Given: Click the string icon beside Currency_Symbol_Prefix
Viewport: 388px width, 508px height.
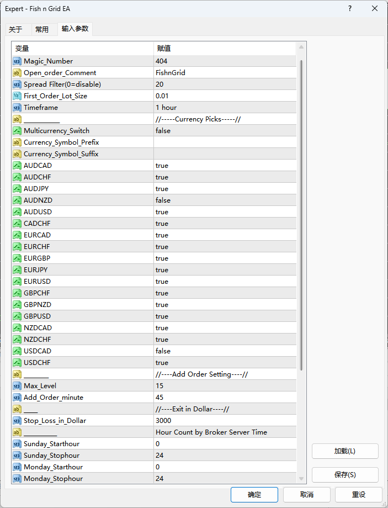Looking at the screenshot, I should (17, 142).
